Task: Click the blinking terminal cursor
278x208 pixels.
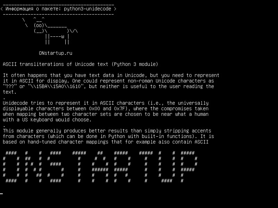Action: [x=1, y=194]
